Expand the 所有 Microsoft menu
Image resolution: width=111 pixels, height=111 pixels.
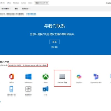click(108, 3)
